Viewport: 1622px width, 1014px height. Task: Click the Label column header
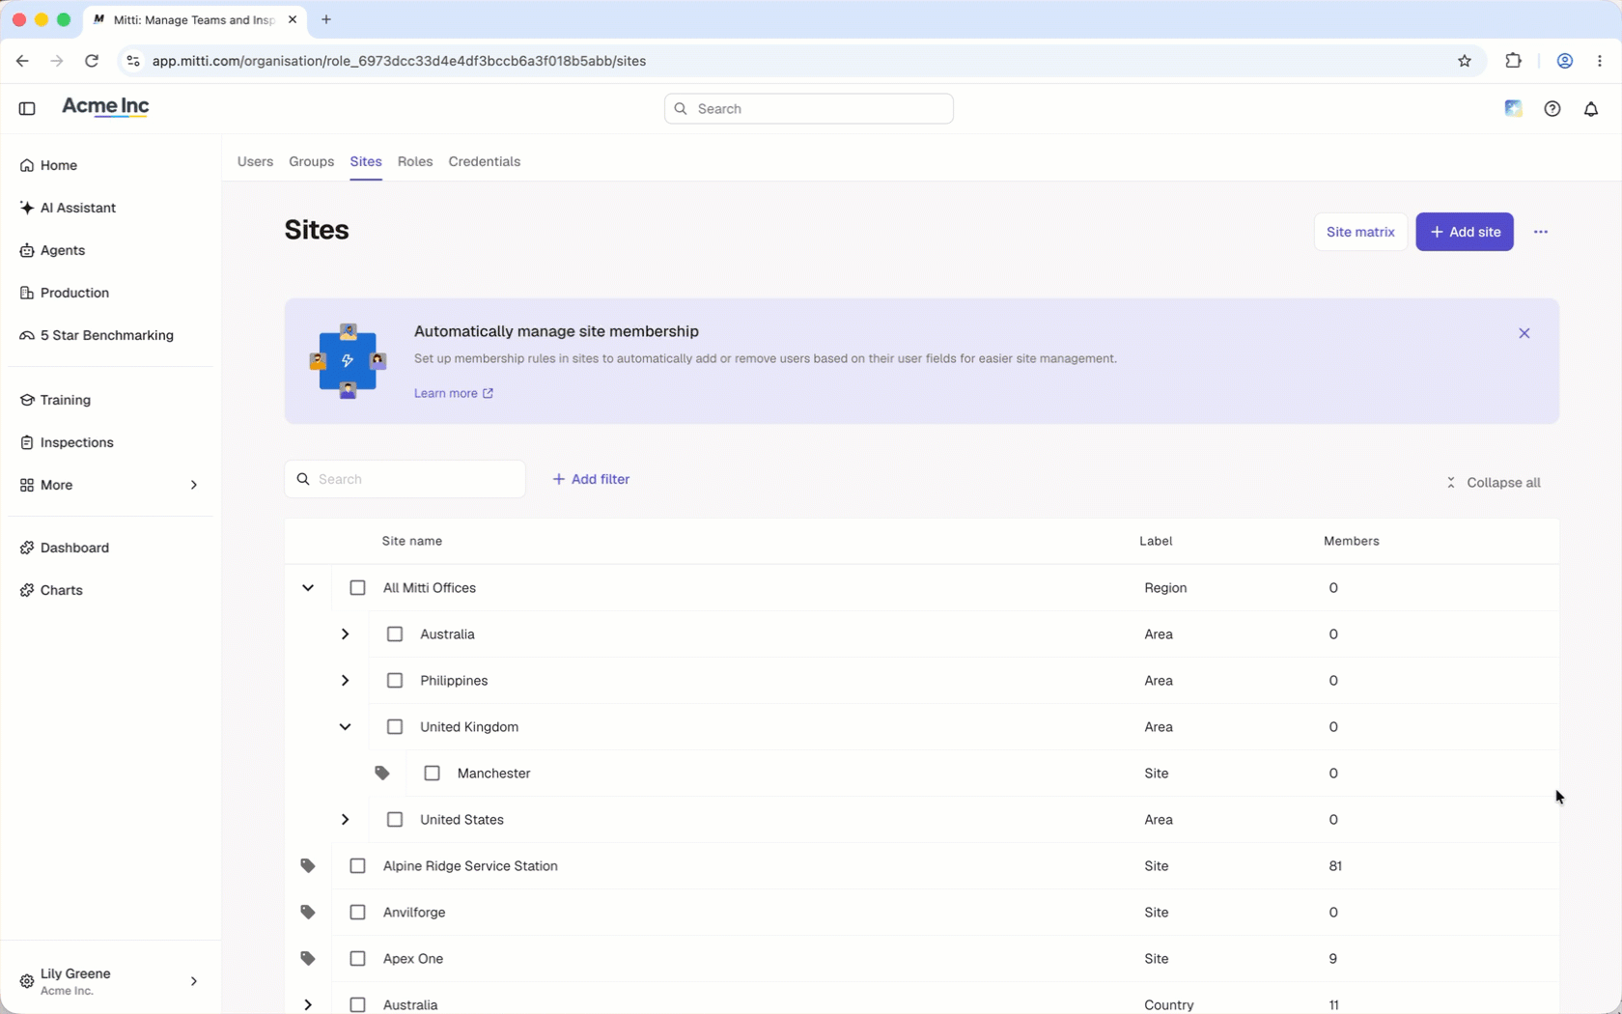(1156, 541)
